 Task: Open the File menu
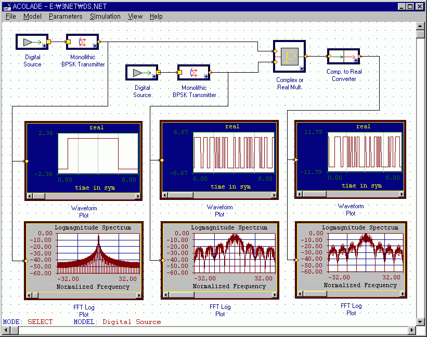(x=10, y=17)
